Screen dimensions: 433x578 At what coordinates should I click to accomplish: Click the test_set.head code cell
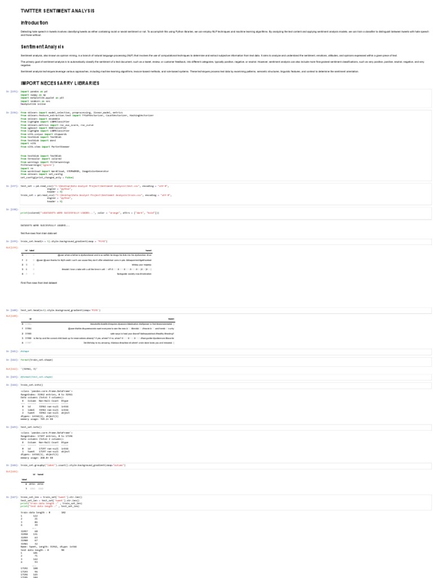pos(226,310)
